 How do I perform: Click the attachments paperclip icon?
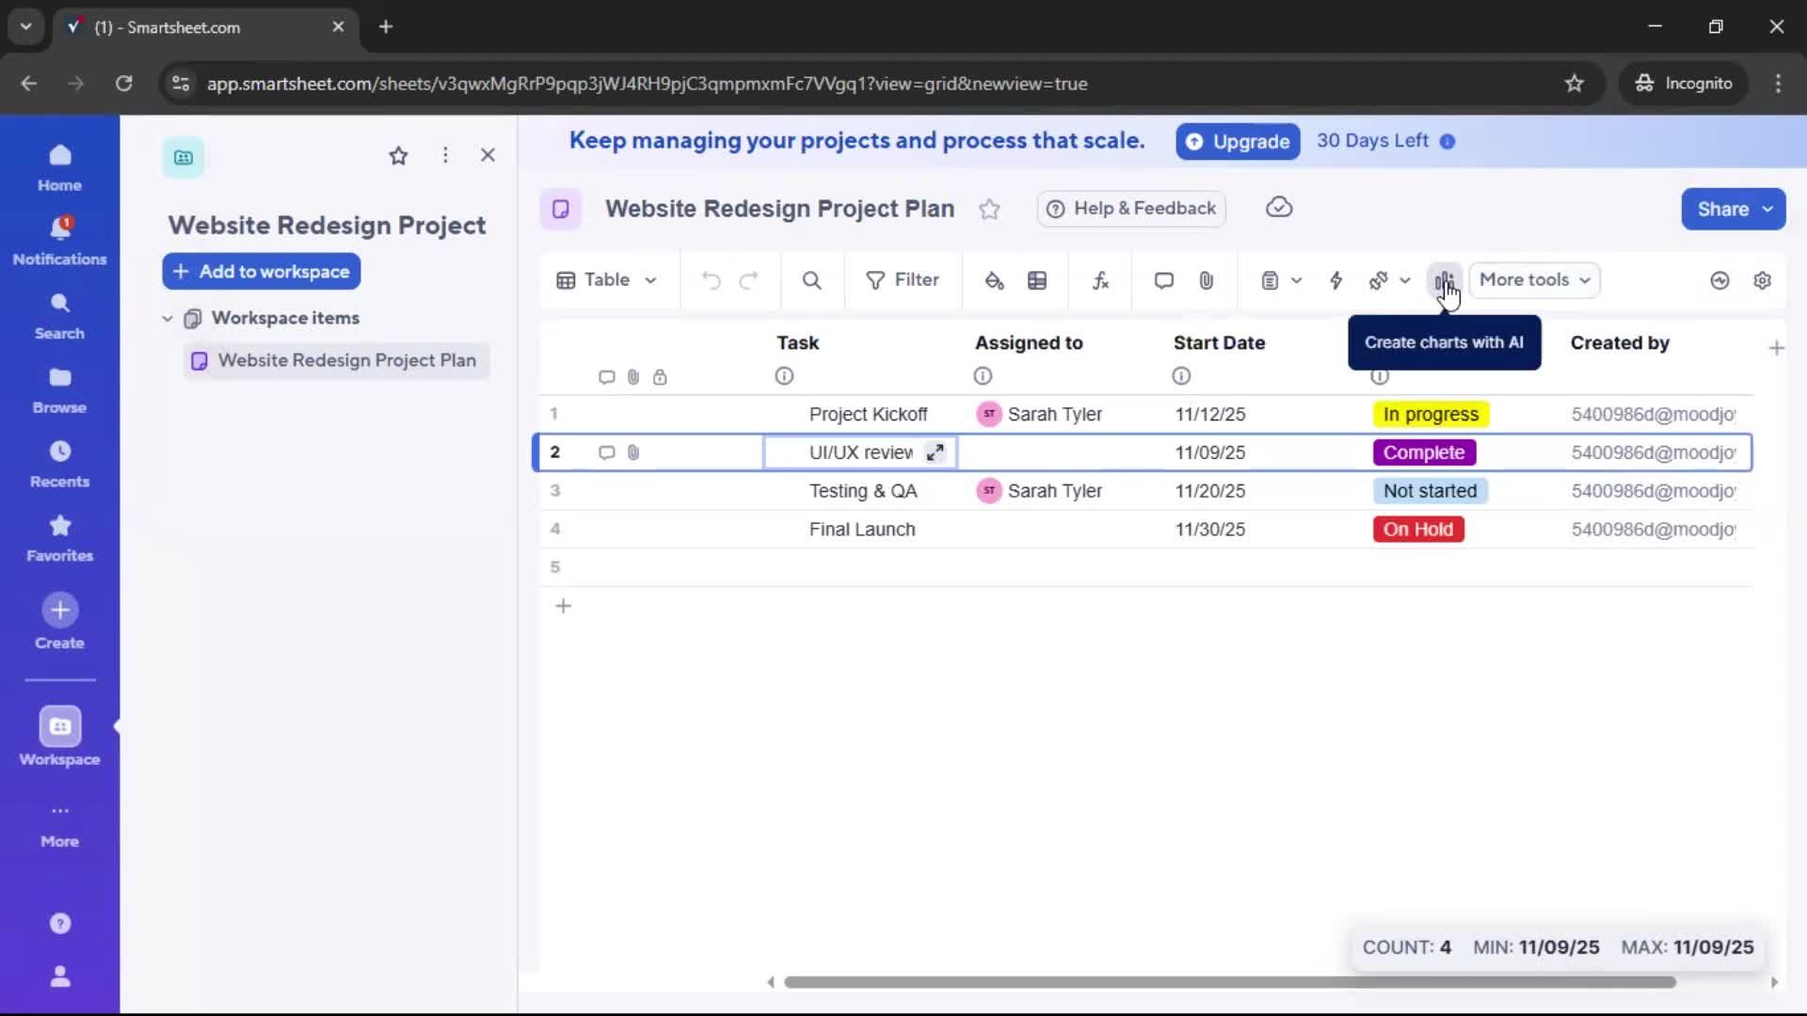tap(1207, 280)
